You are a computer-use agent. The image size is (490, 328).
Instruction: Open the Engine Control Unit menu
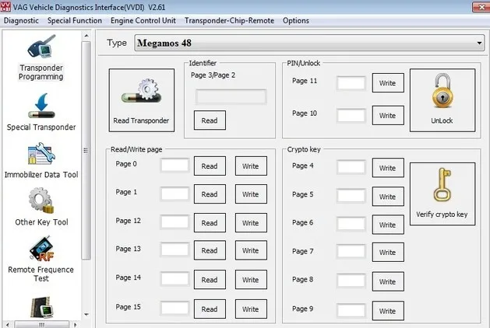tap(143, 20)
